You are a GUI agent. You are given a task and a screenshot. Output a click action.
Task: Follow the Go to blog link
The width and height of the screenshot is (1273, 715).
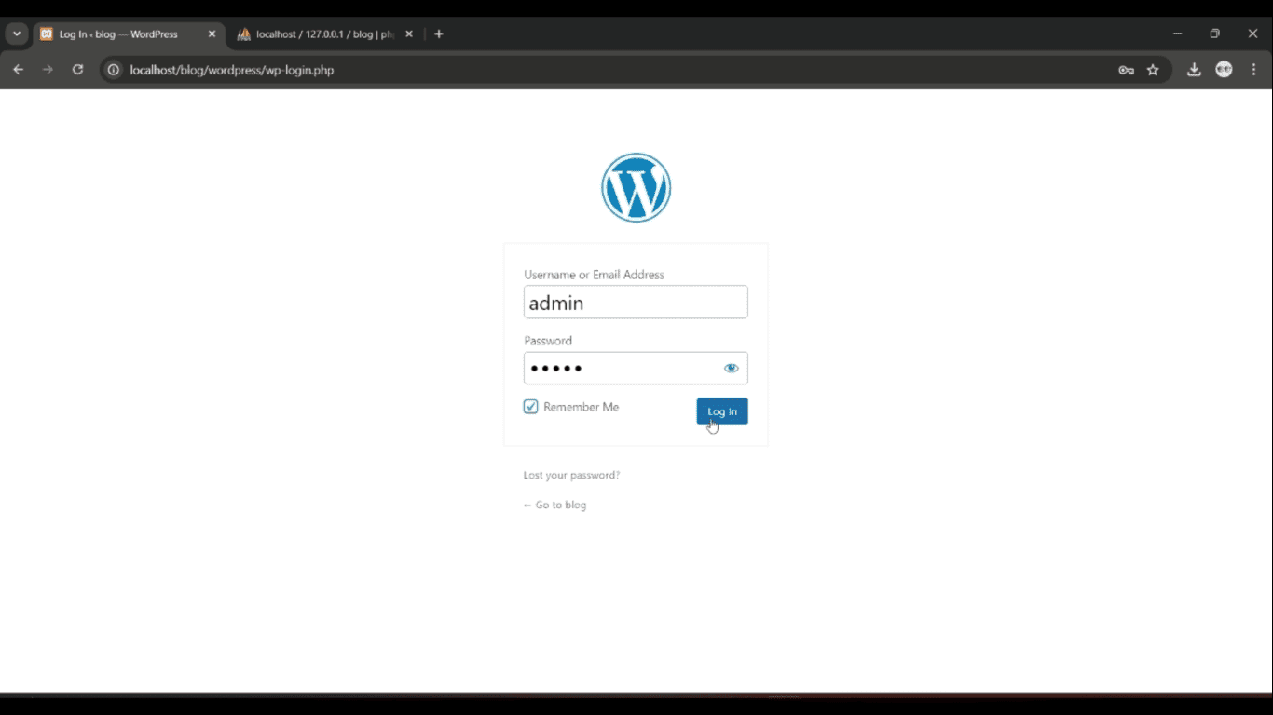(x=554, y=505)
